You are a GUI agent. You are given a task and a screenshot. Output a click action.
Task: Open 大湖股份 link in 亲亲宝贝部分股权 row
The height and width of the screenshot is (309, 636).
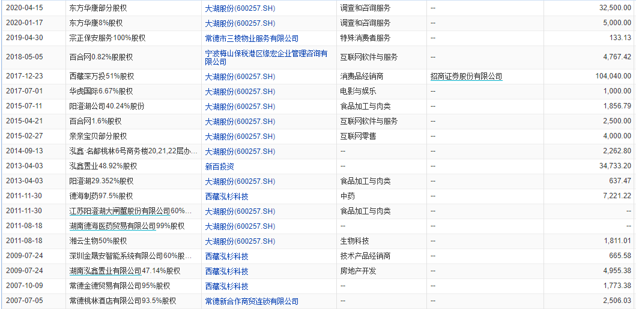pos(240,137)
